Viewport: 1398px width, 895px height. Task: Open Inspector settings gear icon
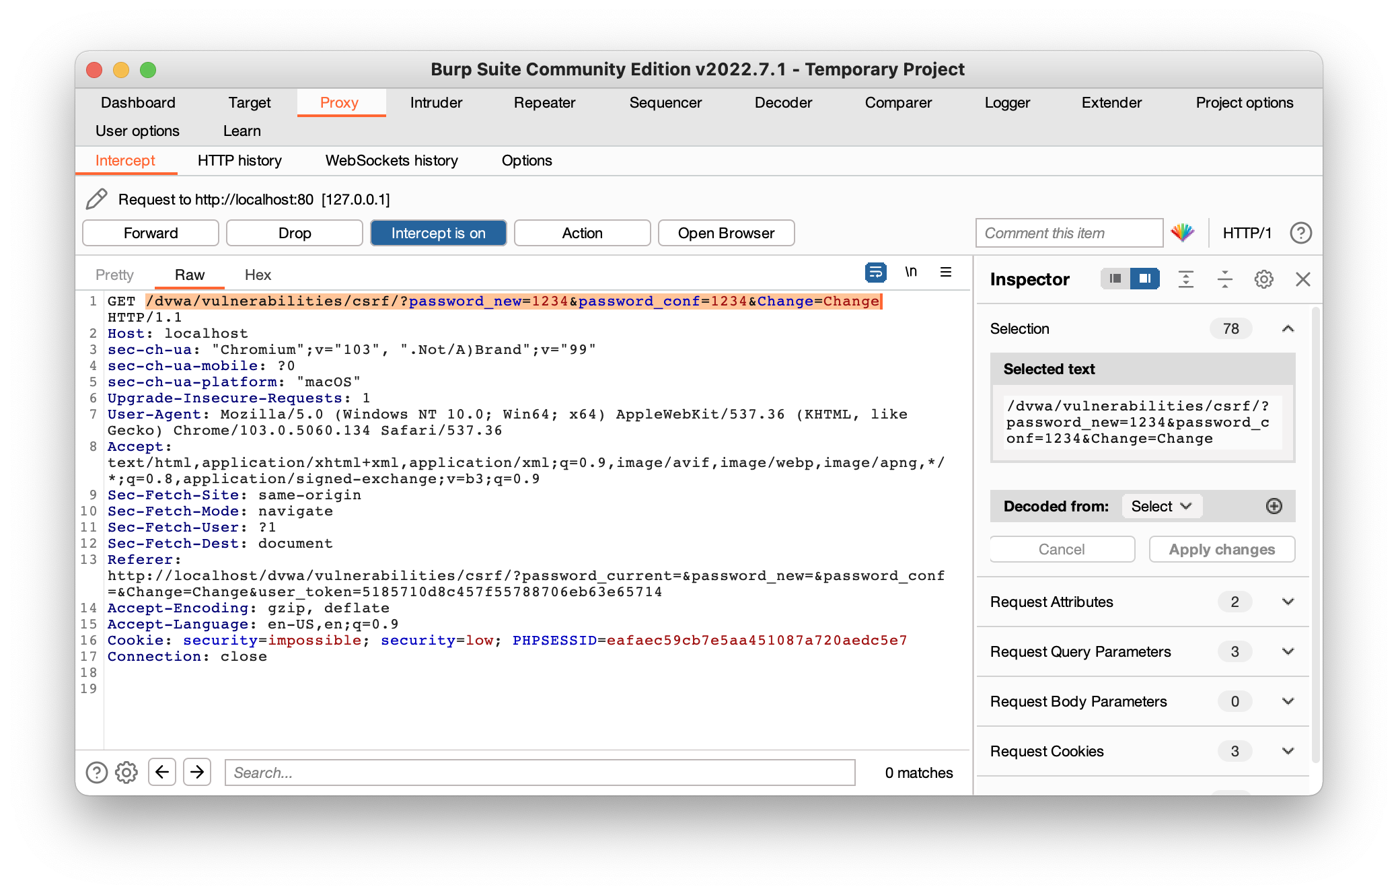point(1263,279)
